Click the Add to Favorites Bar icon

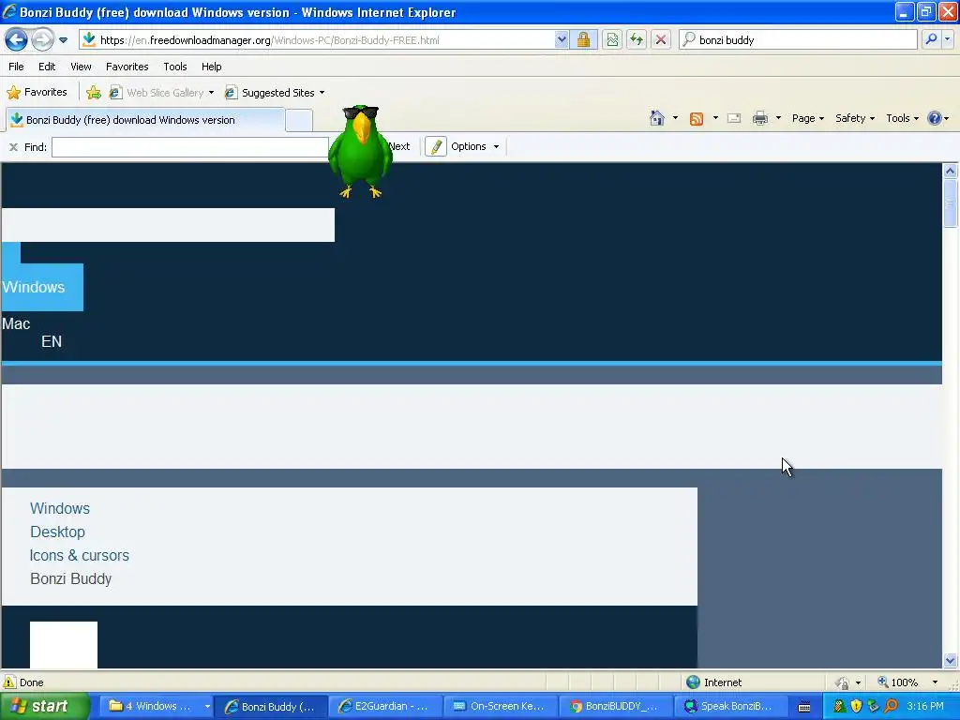click(x=94, y=93)
